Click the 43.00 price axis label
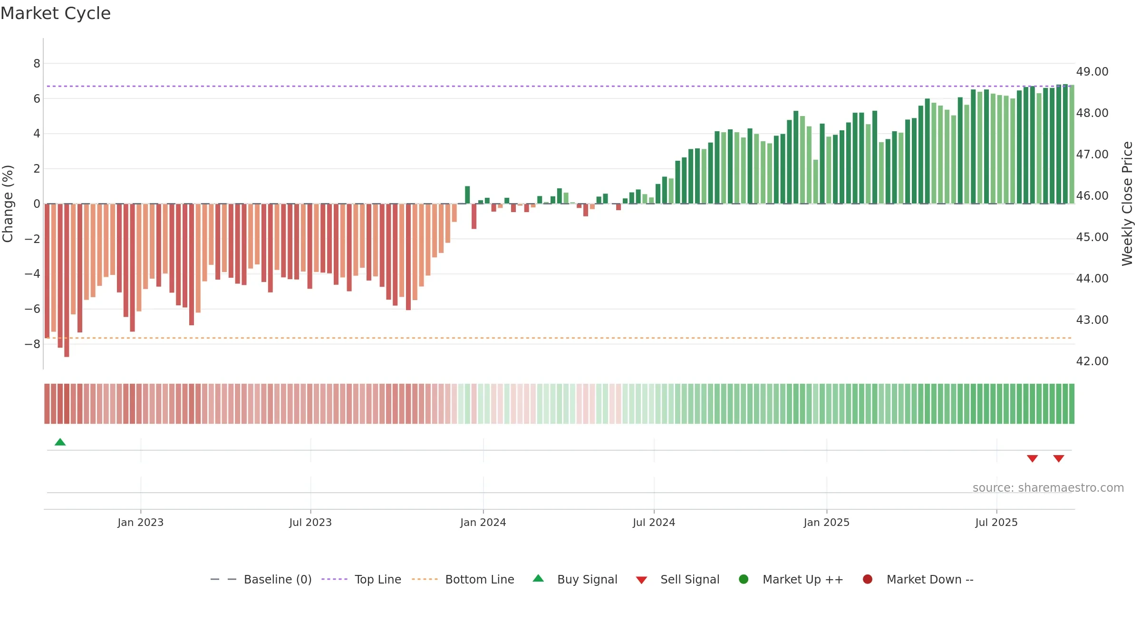 [1092, 320]
